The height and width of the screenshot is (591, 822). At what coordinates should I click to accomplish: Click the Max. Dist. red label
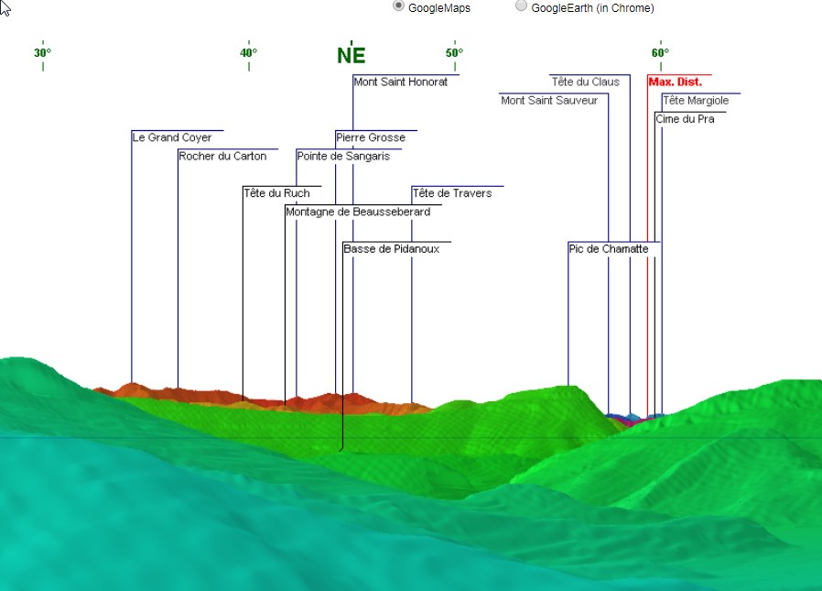coord(675,82)
